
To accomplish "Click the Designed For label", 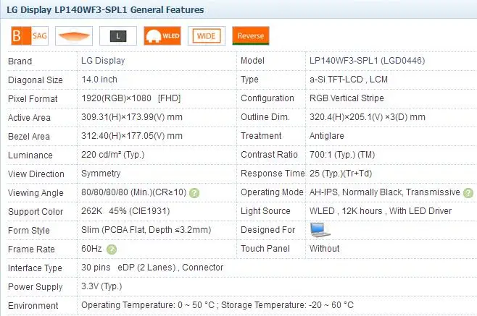I will pyautogui.click(x=268, y=230).
